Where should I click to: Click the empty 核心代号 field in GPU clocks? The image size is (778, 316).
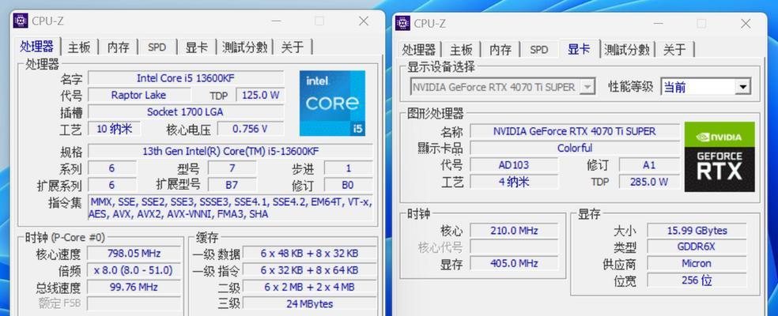[514, 247]
